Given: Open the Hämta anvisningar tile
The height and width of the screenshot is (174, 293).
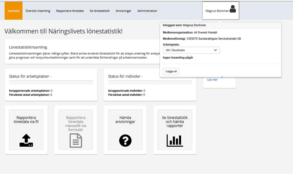Looking at the screenshot, I should tap(125, 130).
